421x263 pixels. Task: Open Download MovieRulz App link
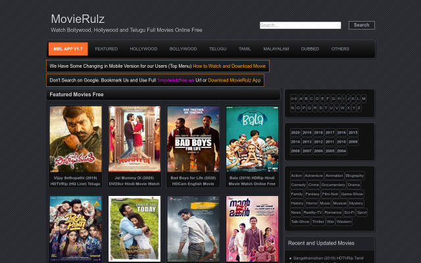[x=234, y=80]
